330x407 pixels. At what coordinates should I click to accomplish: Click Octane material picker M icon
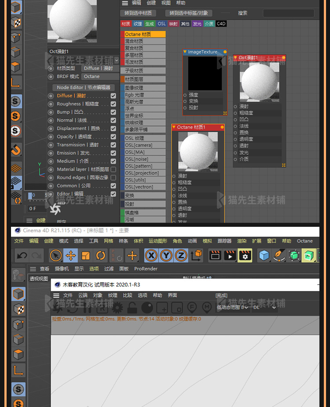pos(207,308)
